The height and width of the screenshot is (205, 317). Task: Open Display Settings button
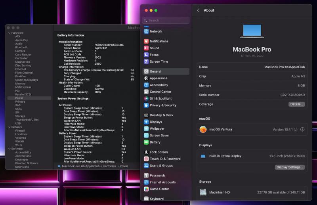(290, 167)
